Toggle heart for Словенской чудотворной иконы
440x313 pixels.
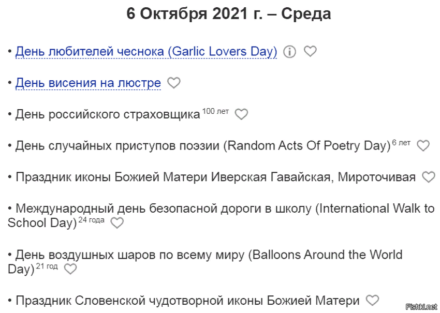click(x=373, y=301)
